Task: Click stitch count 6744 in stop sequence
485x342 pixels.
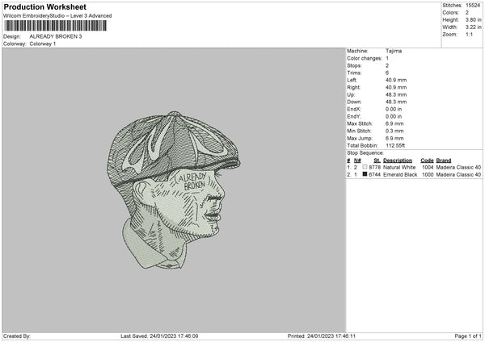Action: 374,175
